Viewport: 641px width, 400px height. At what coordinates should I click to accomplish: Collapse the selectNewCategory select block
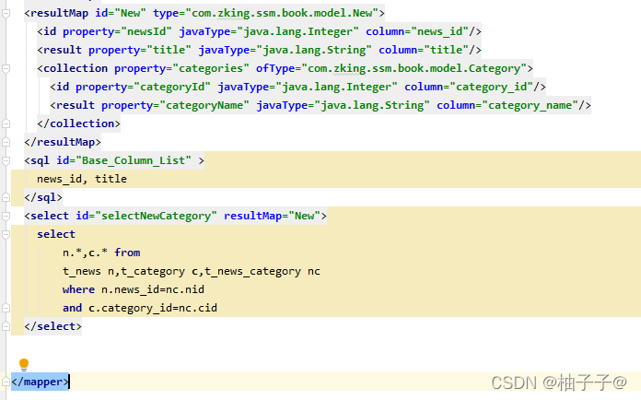6,216
